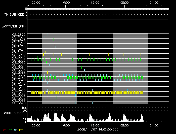
Task: Click the red C1 legend label
Action: tap(5, 130)
